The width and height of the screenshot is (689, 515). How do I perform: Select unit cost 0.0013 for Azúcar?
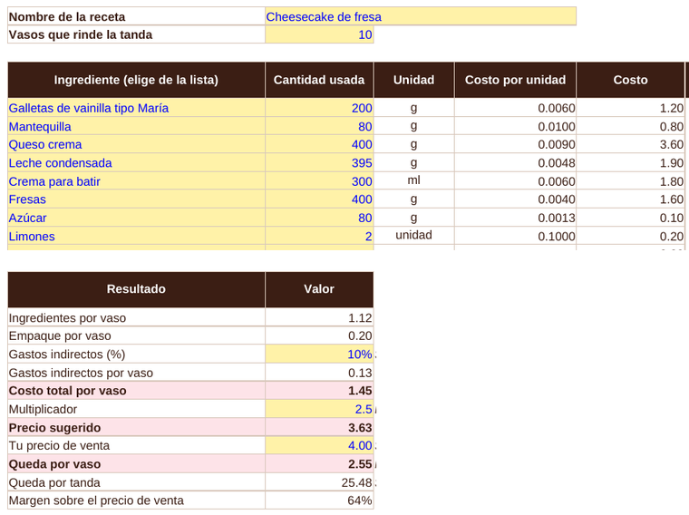(x=515, y=218)
